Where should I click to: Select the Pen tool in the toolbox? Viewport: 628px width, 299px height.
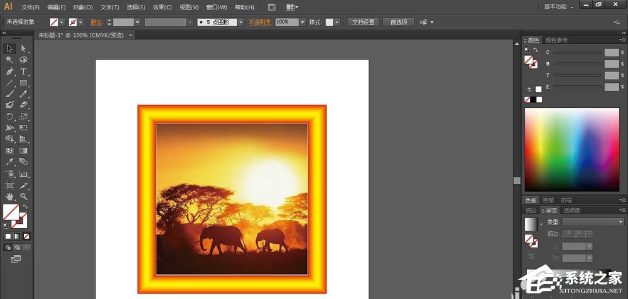pyautogui.click(x=10, y=71)
